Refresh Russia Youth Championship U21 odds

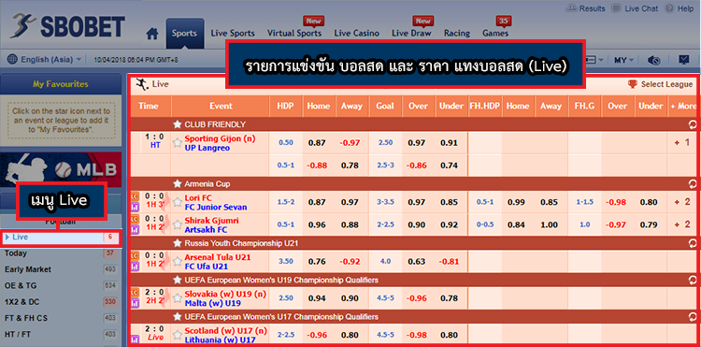click(693, 243)
